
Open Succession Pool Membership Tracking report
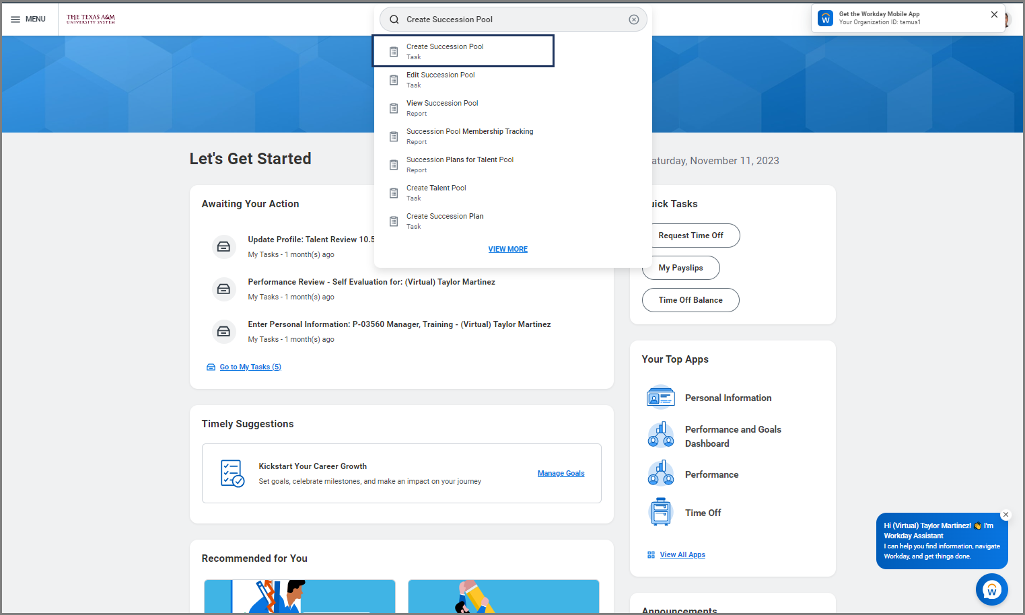point(469,136)
